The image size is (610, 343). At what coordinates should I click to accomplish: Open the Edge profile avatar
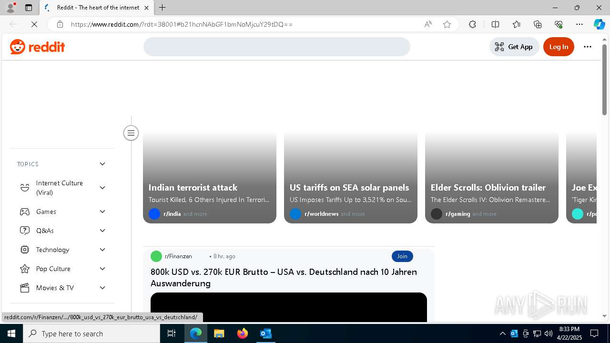pyautogui.click(x=10, y=8)
